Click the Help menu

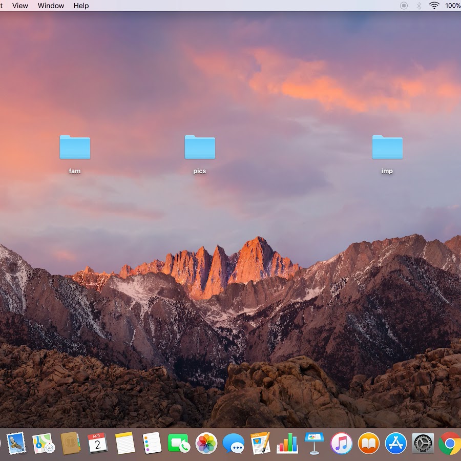pyautogui.click(x=81, y=6)
